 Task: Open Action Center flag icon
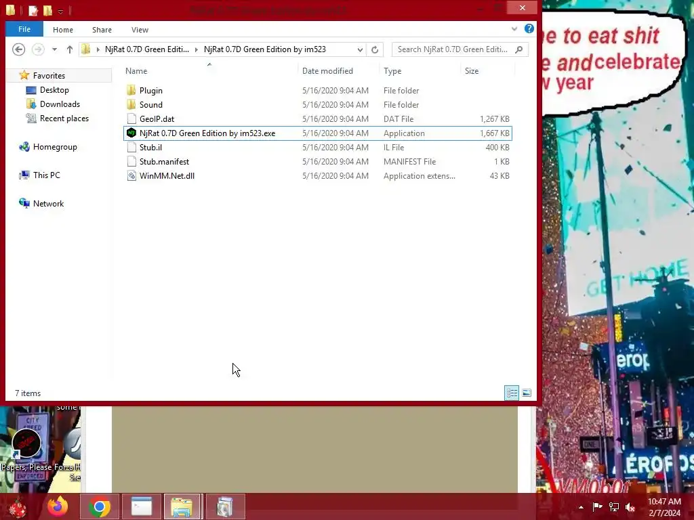coord(597,507)
